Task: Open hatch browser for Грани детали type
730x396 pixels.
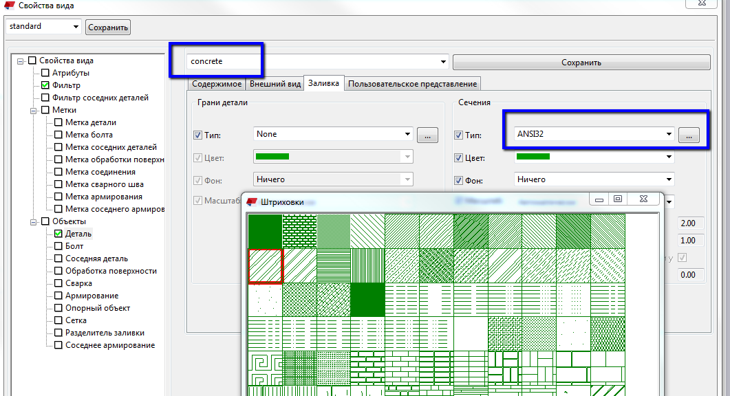Action: point(427,135)
